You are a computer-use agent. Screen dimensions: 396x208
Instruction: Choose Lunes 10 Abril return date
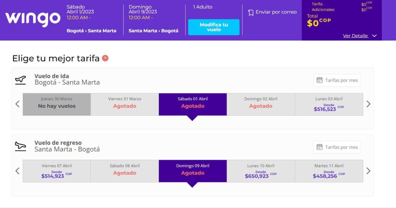pyautogui.click(x=261, y=171)
